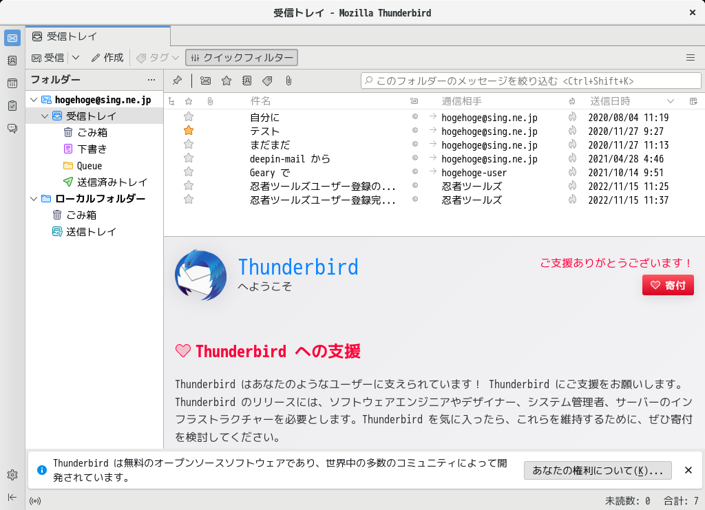Sort by attachment column header

point(210,101)
